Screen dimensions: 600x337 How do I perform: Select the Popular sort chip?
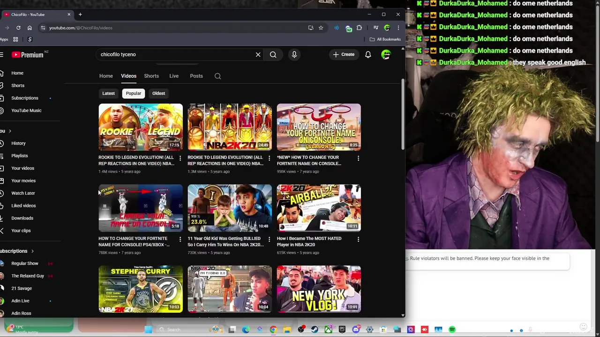[x=134, y=93]
